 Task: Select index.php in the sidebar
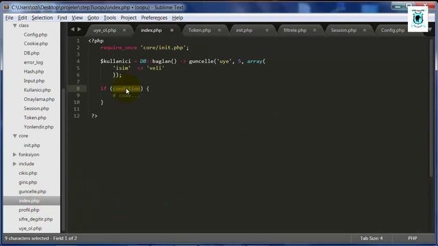point(29,200)
